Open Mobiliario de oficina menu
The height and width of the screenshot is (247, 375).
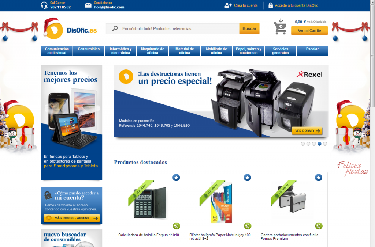coord(216,51)
